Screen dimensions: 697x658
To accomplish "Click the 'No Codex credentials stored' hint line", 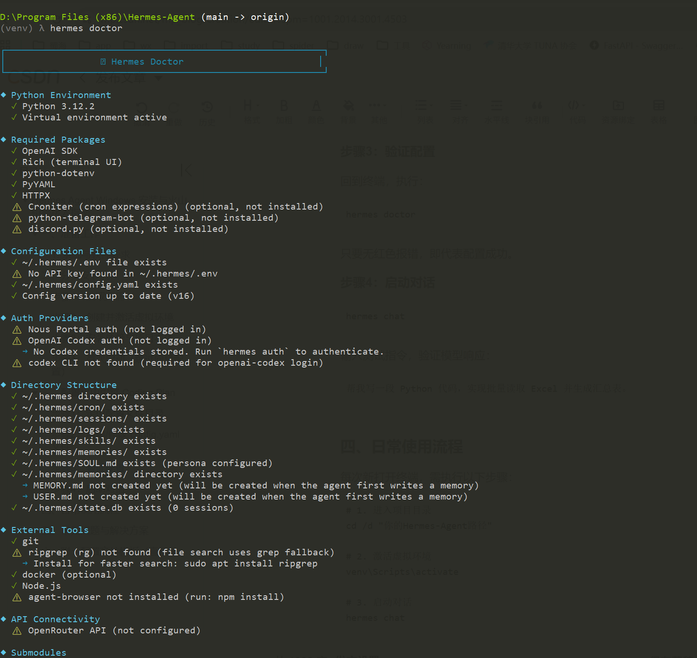I will (x=209, y=352).
